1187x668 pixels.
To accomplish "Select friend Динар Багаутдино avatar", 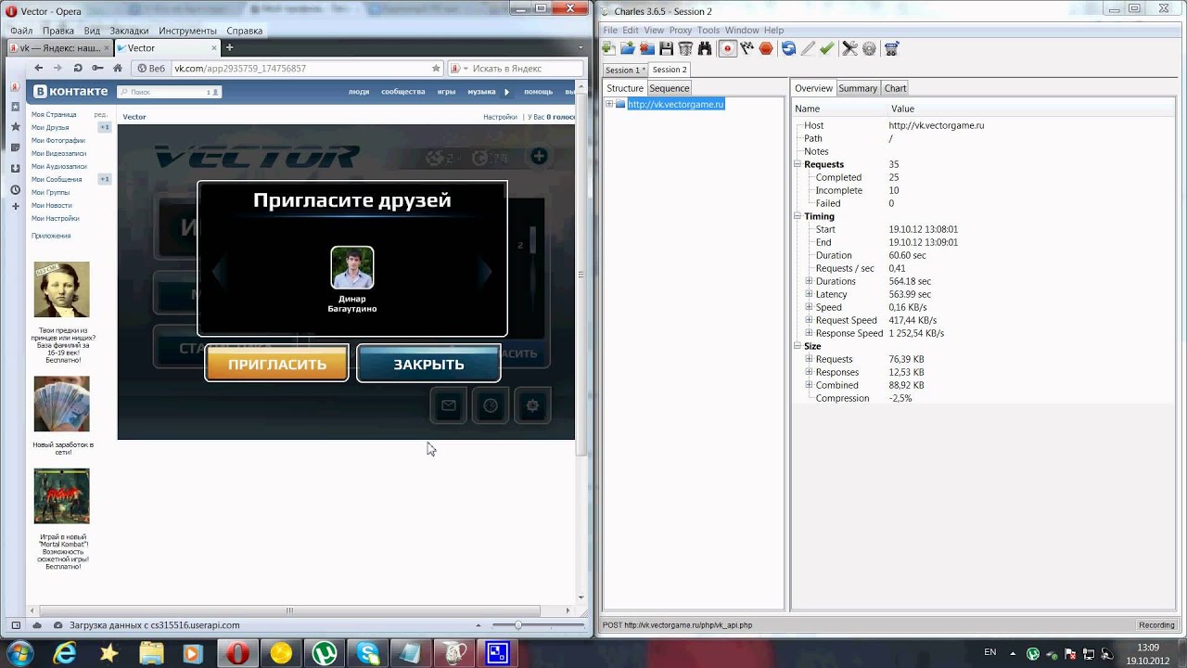I will click(x=352, y=267).
